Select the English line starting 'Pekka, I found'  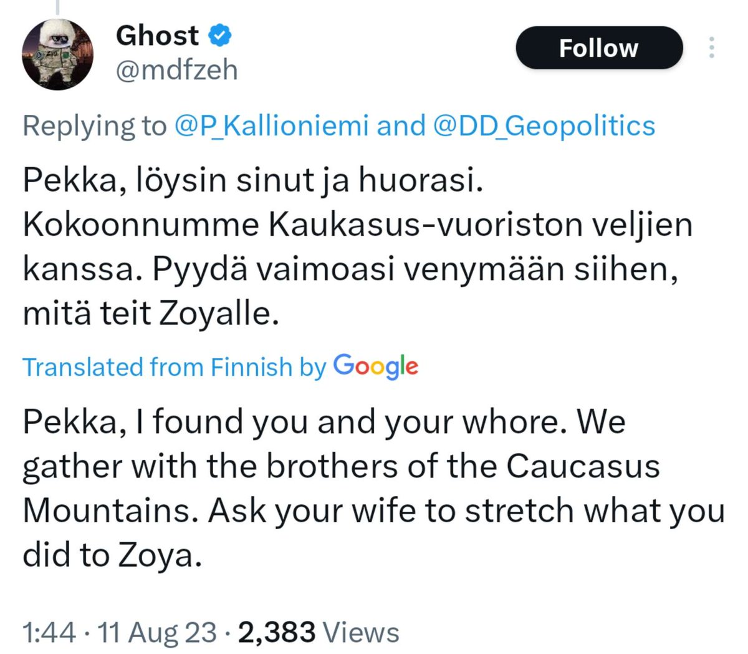tap(324, 422)
